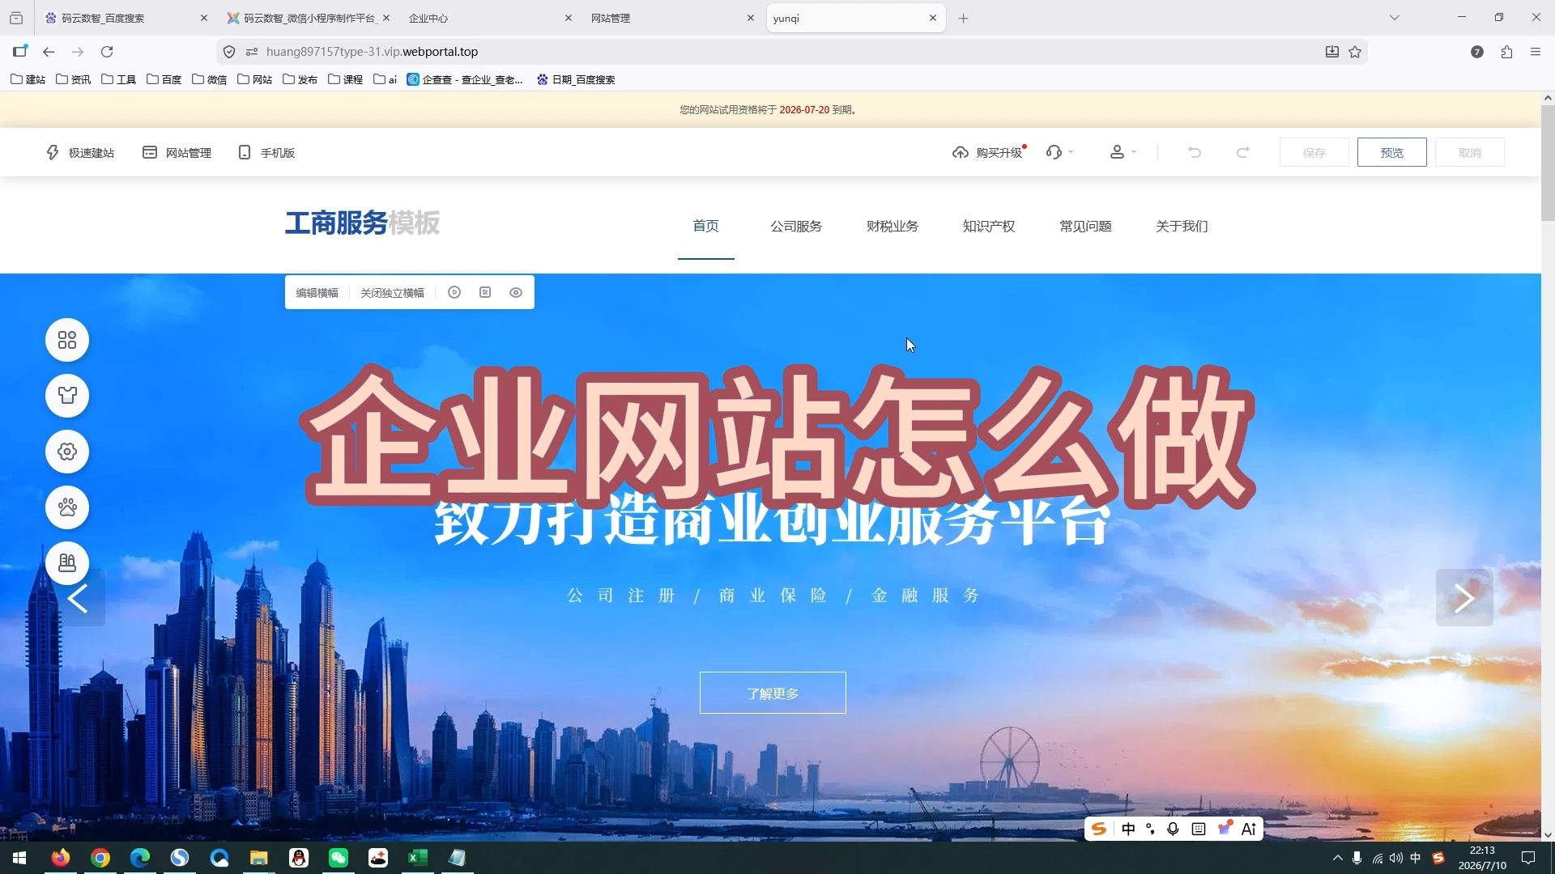Bookmark this page with star icon
1555x874 pixels.
point(1355,52)
